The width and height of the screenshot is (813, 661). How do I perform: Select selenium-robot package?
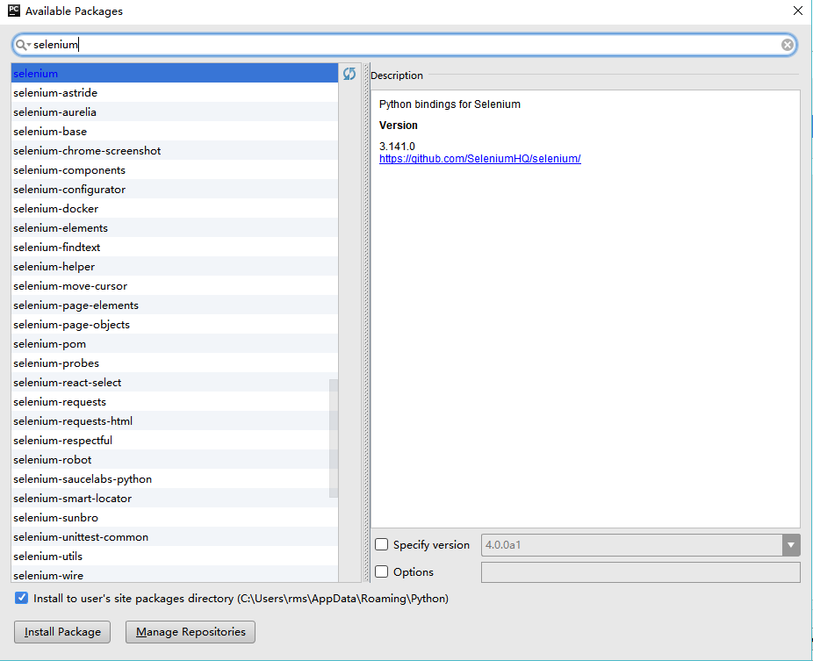pos(175,460)
